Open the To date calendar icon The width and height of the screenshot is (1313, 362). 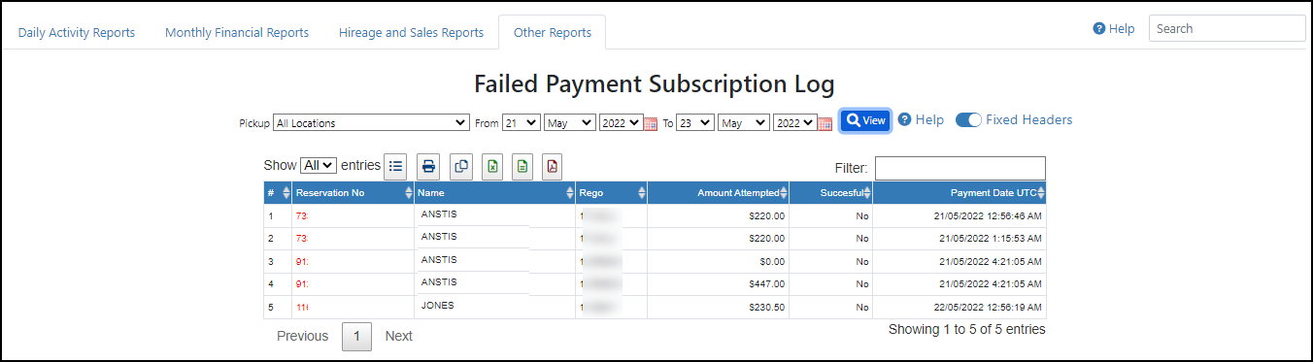point(825,123)
